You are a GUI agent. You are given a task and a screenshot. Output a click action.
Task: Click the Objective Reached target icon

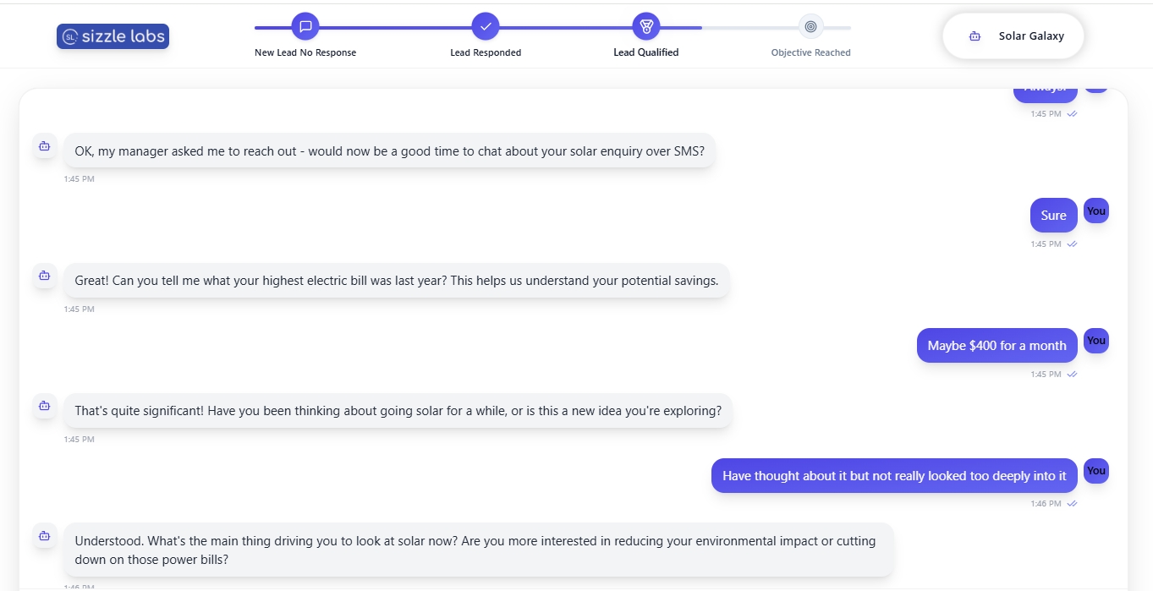coord(810,26)
